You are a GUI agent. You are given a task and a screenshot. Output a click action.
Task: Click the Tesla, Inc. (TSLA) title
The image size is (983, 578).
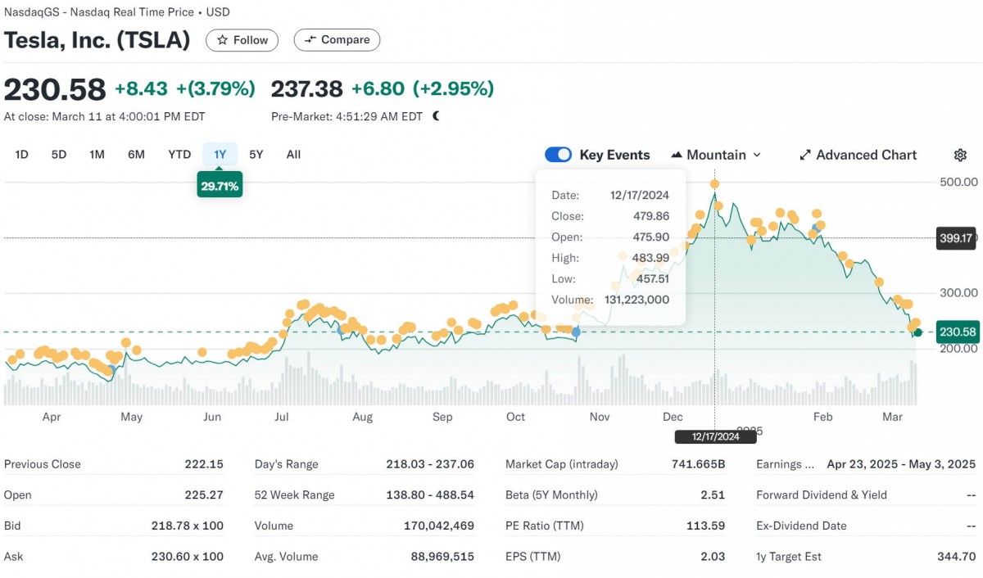click(x=97, y=40)
